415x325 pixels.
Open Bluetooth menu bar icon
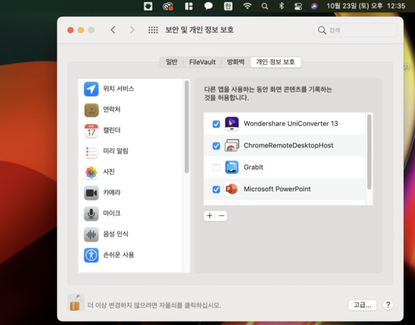(x=281, y=6)
